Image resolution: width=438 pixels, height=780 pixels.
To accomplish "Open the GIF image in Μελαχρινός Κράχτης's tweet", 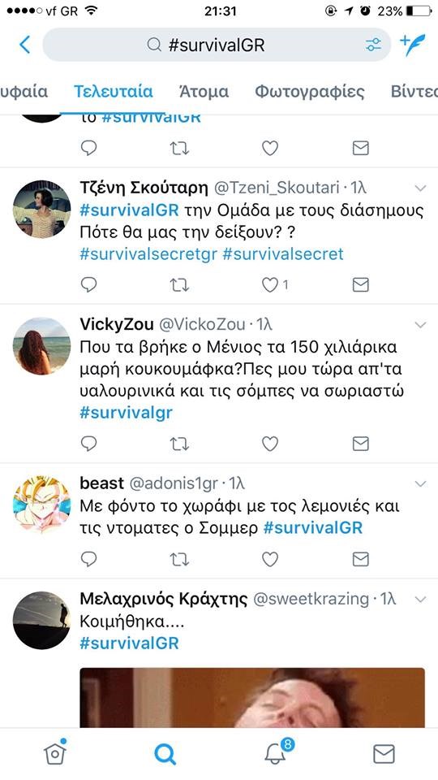I will tap(252, 697).
